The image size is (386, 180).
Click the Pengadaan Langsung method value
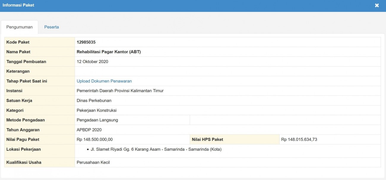(x=97, y=120)
